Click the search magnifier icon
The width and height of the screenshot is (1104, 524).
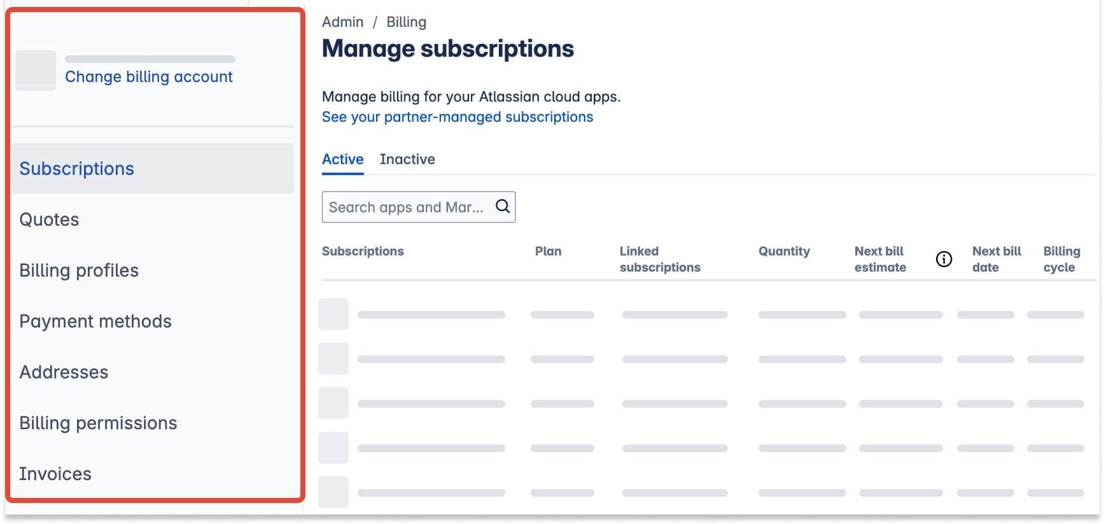pos(502,207)
